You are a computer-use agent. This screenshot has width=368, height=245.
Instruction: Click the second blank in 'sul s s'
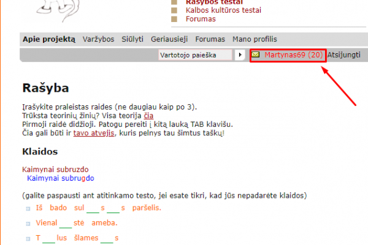[x=113, y=208]
